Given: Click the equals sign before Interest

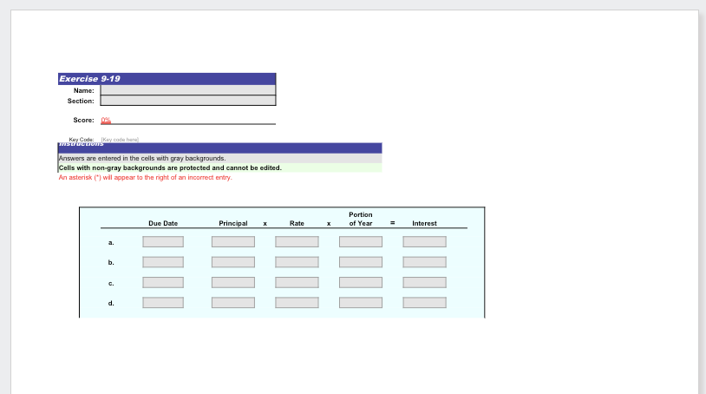Looking at the screenshot, I should [393, 223].
